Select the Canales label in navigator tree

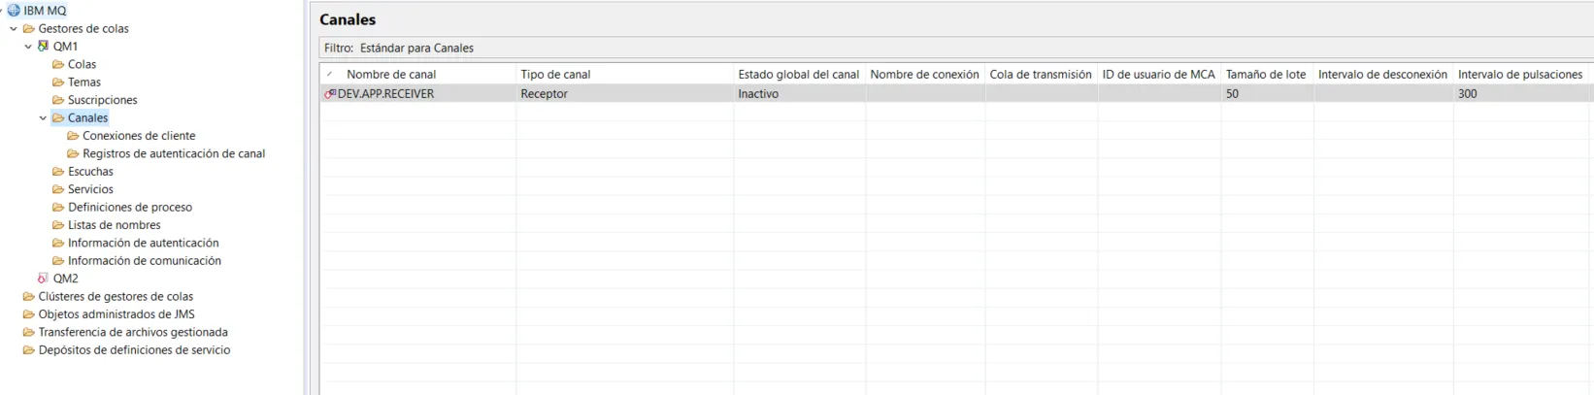coord(87,118)
